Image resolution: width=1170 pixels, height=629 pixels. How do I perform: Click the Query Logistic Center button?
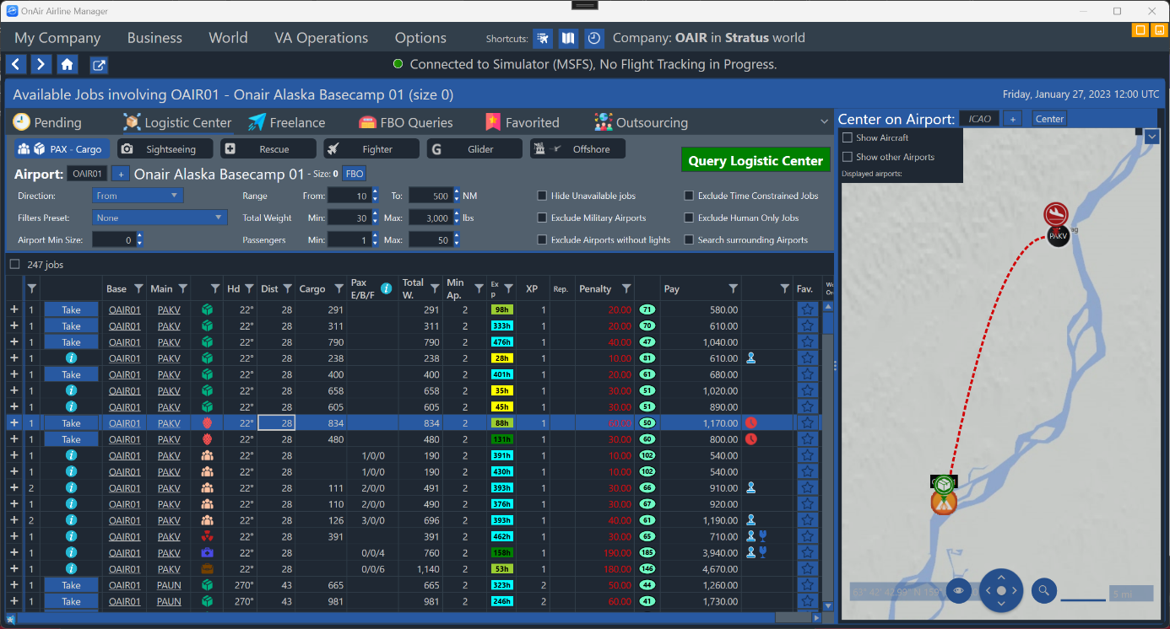point(755,160)
